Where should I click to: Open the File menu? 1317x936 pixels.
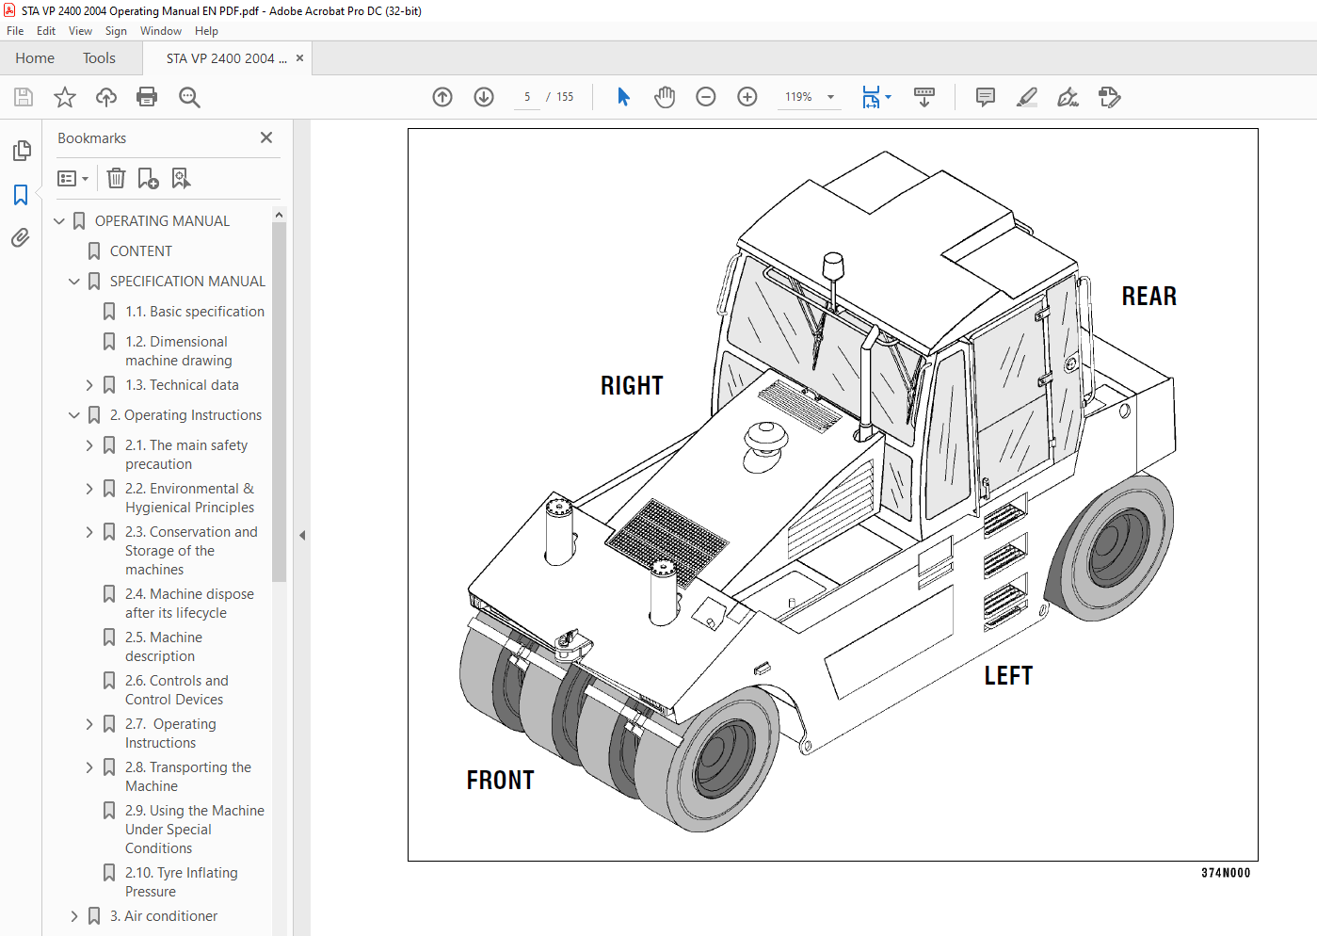point(15,31)
